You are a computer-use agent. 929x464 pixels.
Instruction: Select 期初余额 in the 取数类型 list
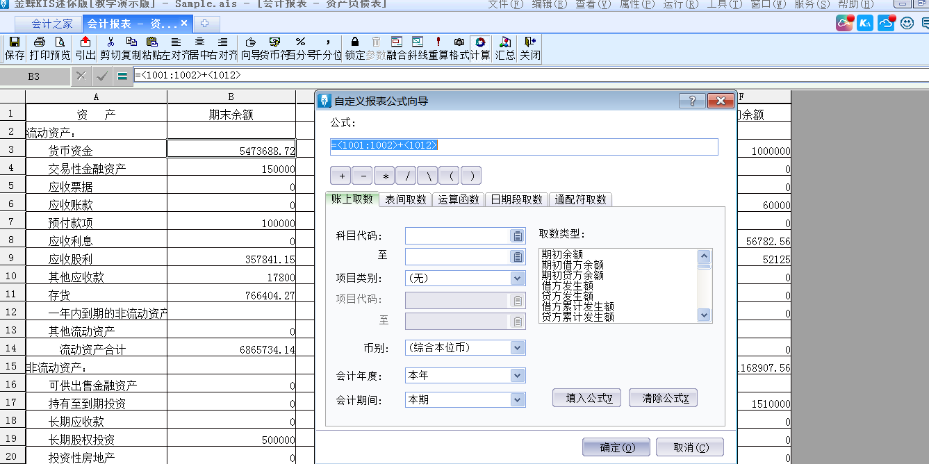click(562, 255)
